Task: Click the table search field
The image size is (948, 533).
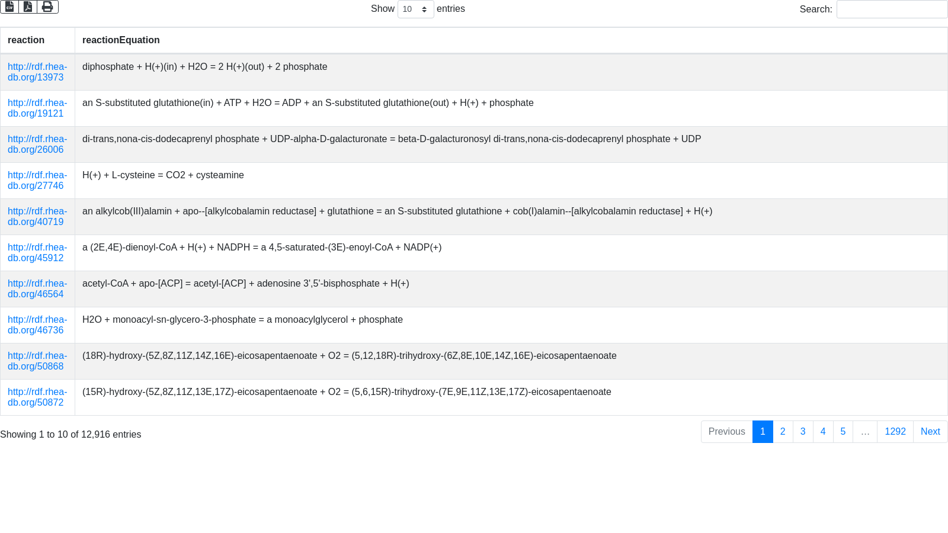Action: click(892, 9)
